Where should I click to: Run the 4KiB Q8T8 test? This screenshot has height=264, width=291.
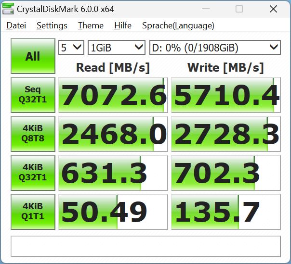click(x=32, y=134)
